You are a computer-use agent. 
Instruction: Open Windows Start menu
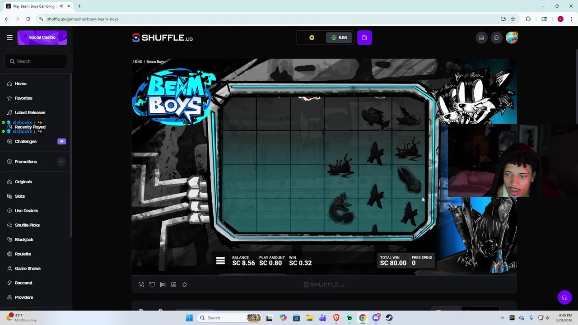(x=189, y=318)
